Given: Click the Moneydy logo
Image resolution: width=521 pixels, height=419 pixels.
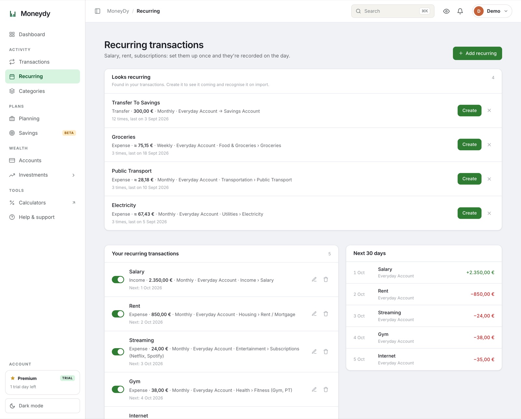Looking at the screenshot, I should click(30, 14).
